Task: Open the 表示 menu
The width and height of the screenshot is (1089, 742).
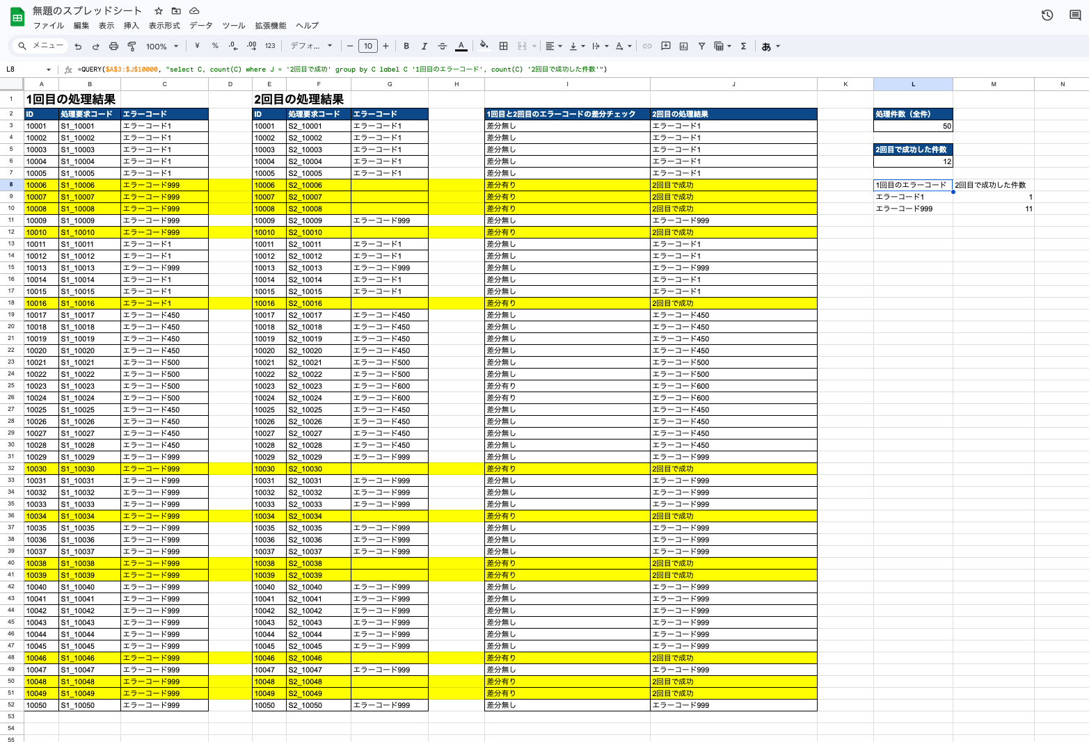Action: coord(106,26)
